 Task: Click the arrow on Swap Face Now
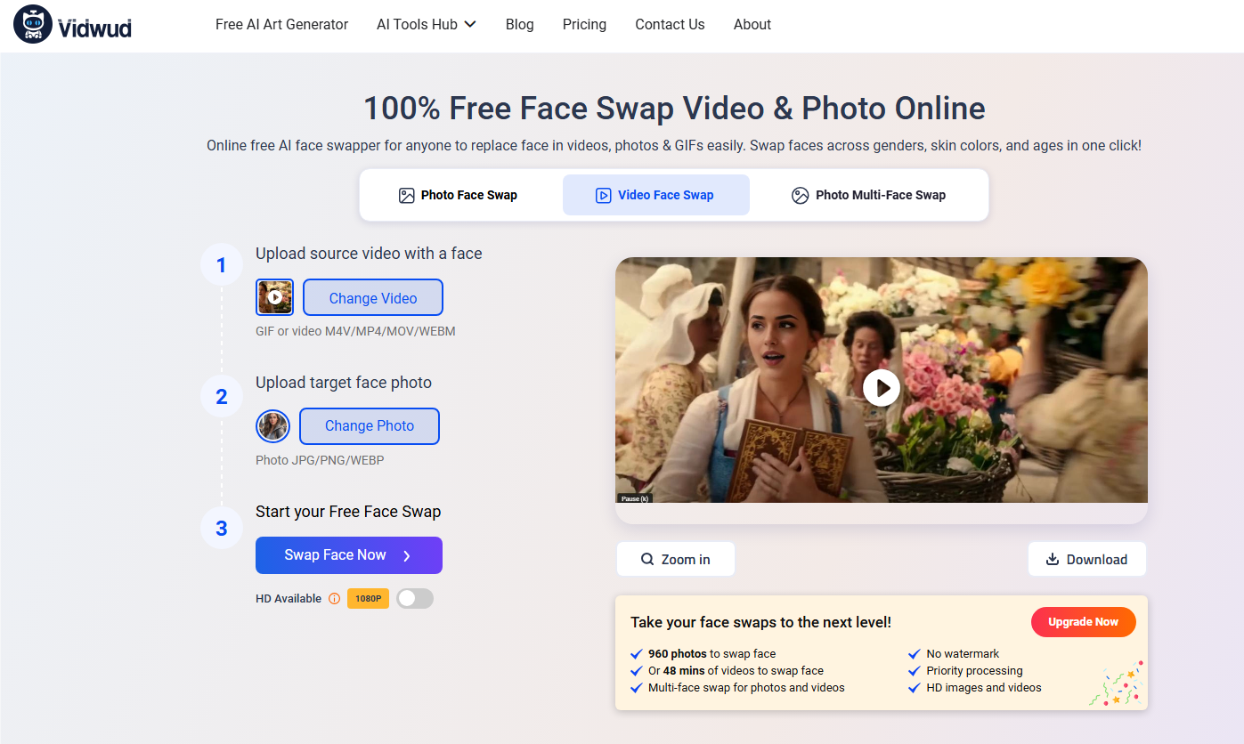tap(407, 556)
